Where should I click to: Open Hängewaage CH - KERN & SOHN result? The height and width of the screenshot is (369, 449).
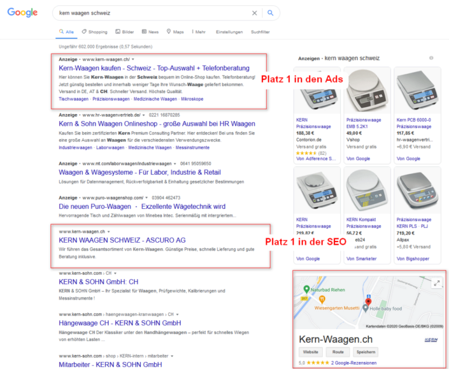[x=120, y=323]
